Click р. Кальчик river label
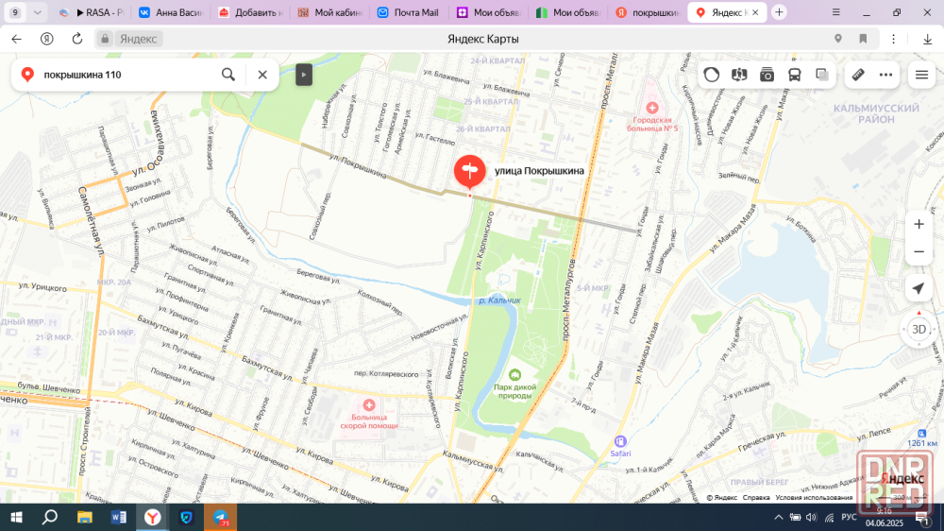Image resolution: width=944 pixels, height=531 pixels. pyautogui.click(x=499, y=300)
